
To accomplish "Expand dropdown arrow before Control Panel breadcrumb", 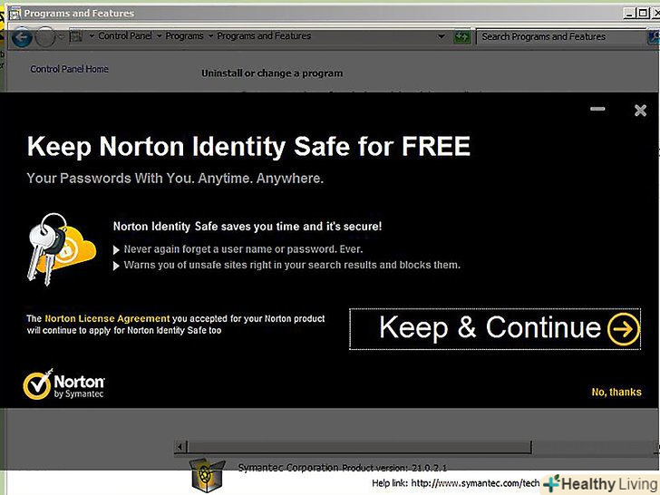I will [92, 36].
